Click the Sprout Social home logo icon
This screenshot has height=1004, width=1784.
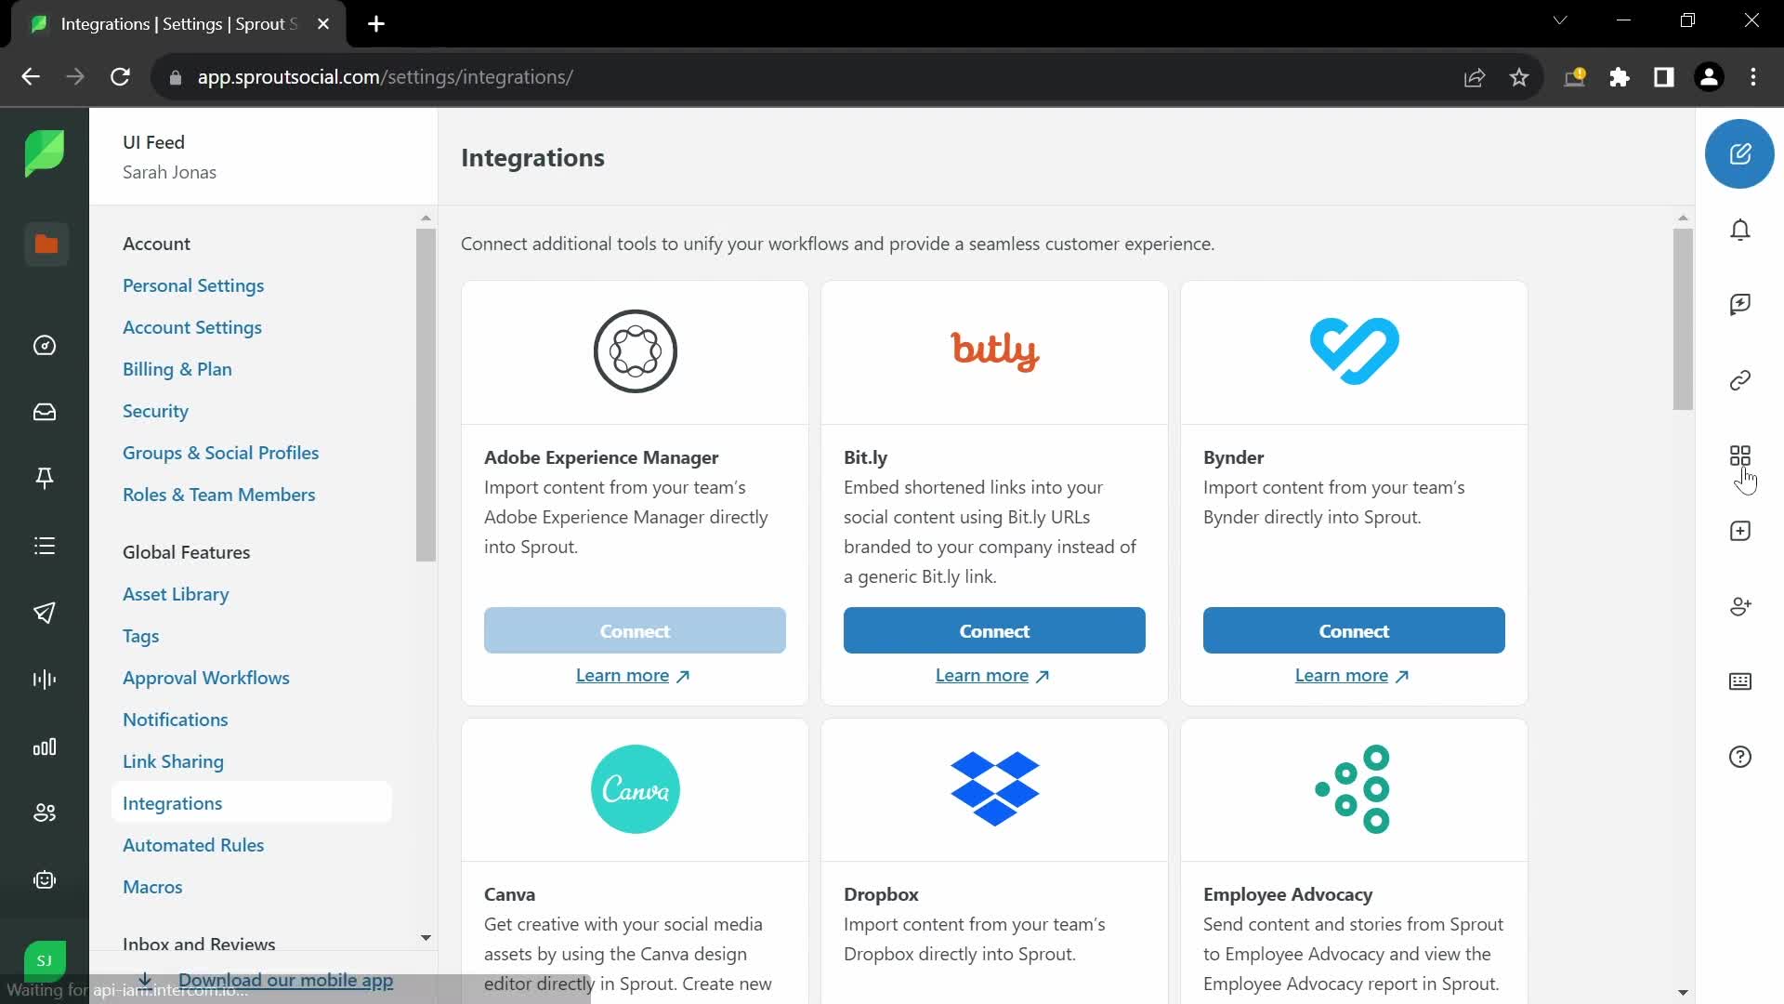click(x=44, y=152)
